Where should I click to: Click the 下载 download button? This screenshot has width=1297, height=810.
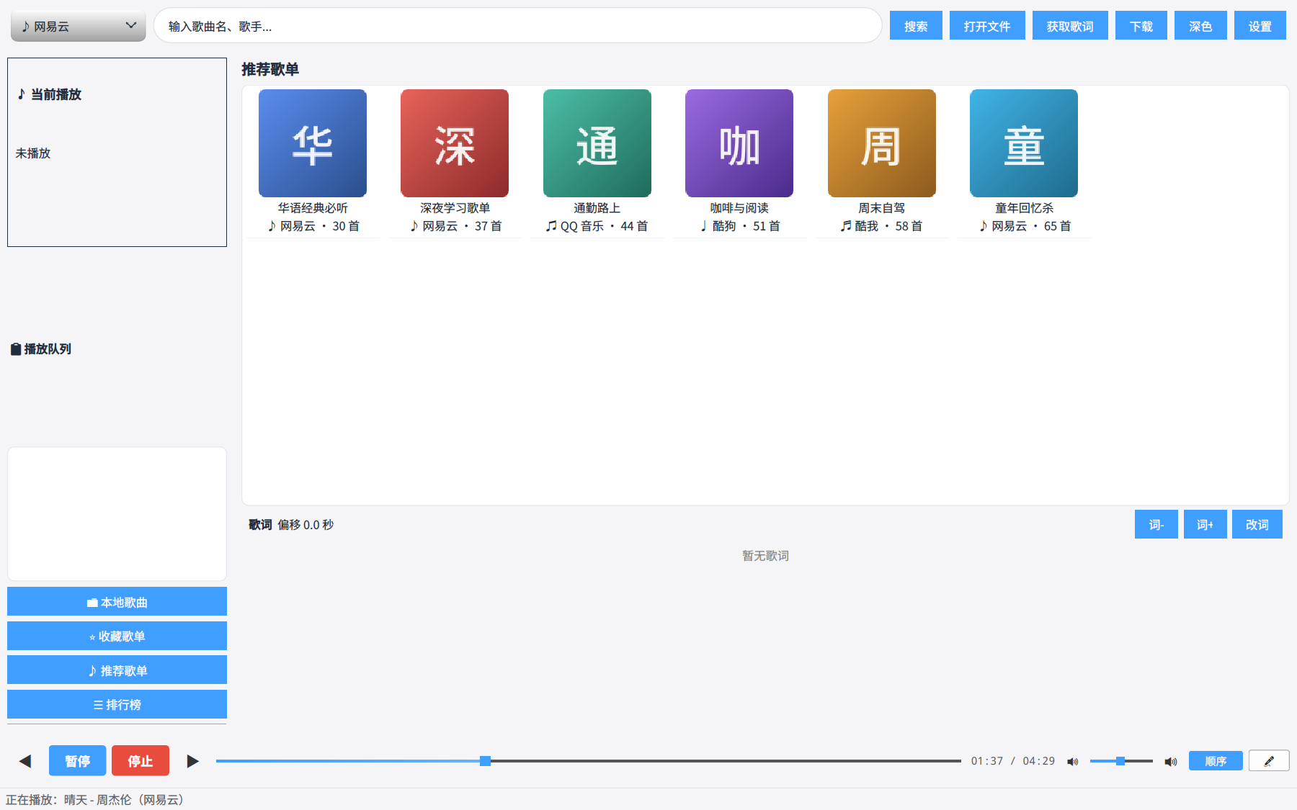(x=1141, y=26)
